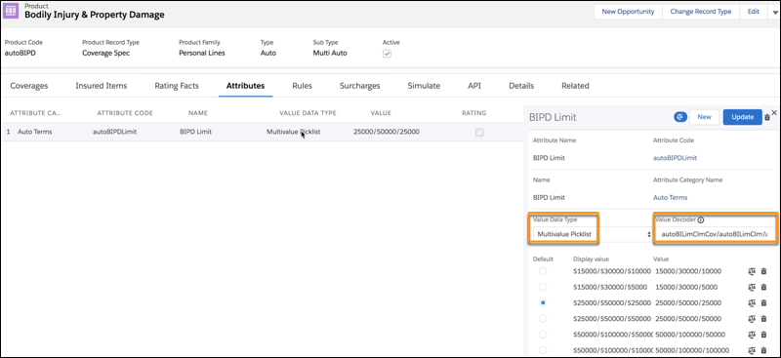Open rules icon for 25000/50000/25000 value

[752, 302]
